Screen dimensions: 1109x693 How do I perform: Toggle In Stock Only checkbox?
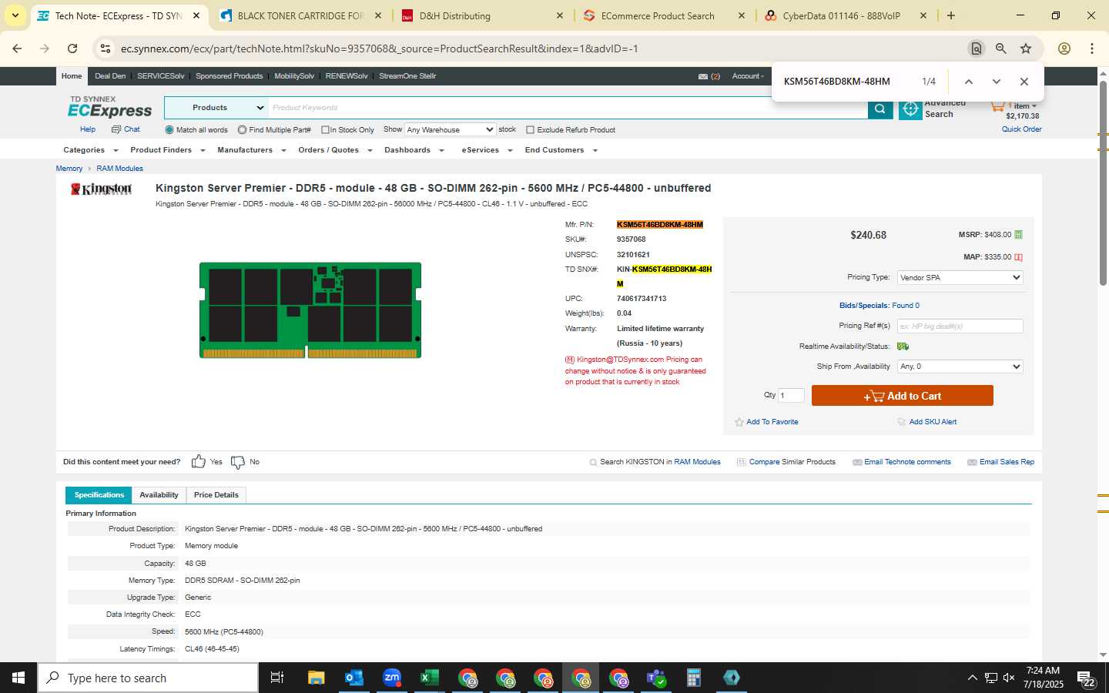pos(325,130)
